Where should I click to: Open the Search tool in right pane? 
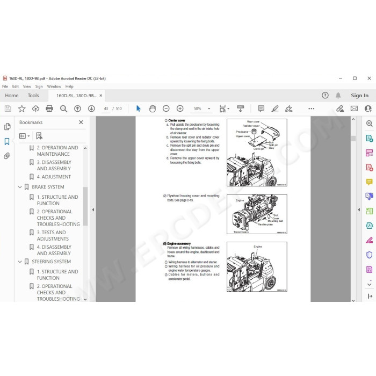pos(370,124)
